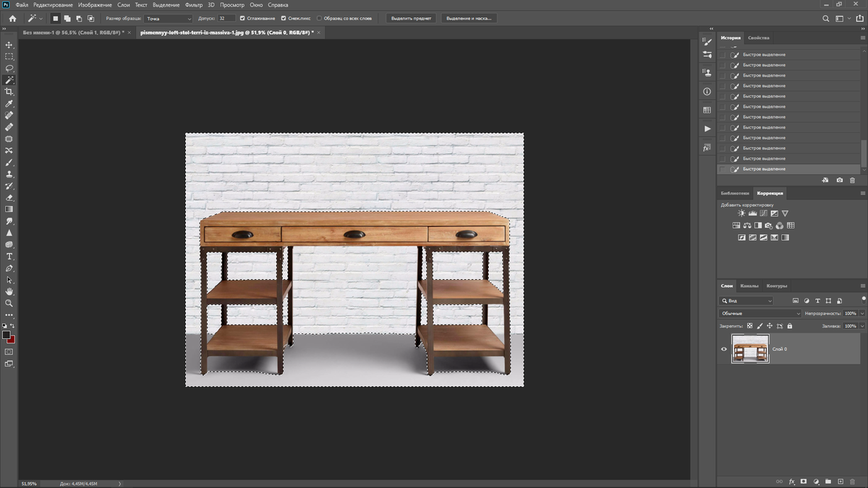Click the Выделить предмет button
Screen dimensions: 868x488
[x=409, y=18]
